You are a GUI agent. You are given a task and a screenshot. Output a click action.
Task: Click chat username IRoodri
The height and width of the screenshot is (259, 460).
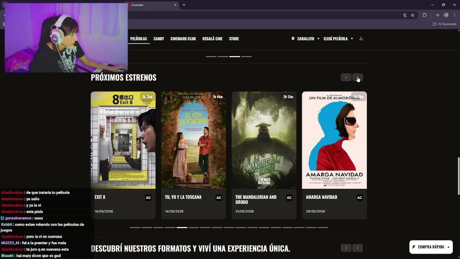tap(7, 256)
